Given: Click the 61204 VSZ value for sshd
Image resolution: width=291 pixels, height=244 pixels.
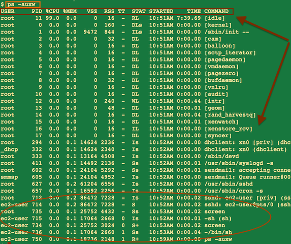Looking at the screenshot, I should click(x=88, y=184).
